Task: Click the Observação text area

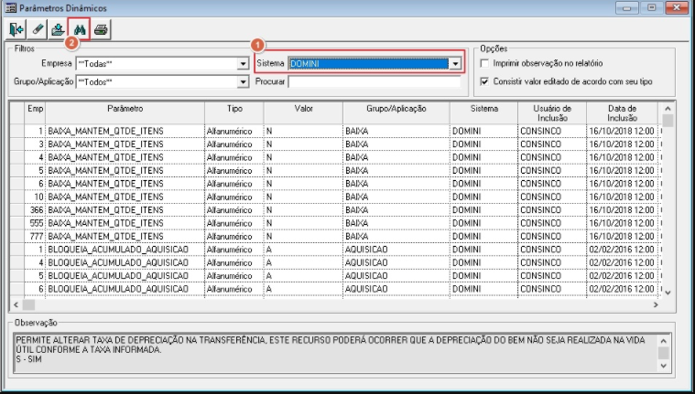Action: coord(335,352)
